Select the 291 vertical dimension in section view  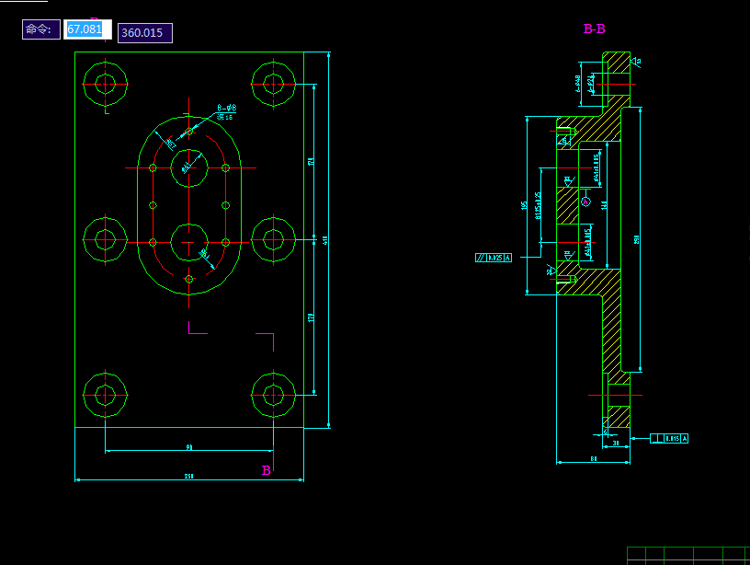coord(637,239)
